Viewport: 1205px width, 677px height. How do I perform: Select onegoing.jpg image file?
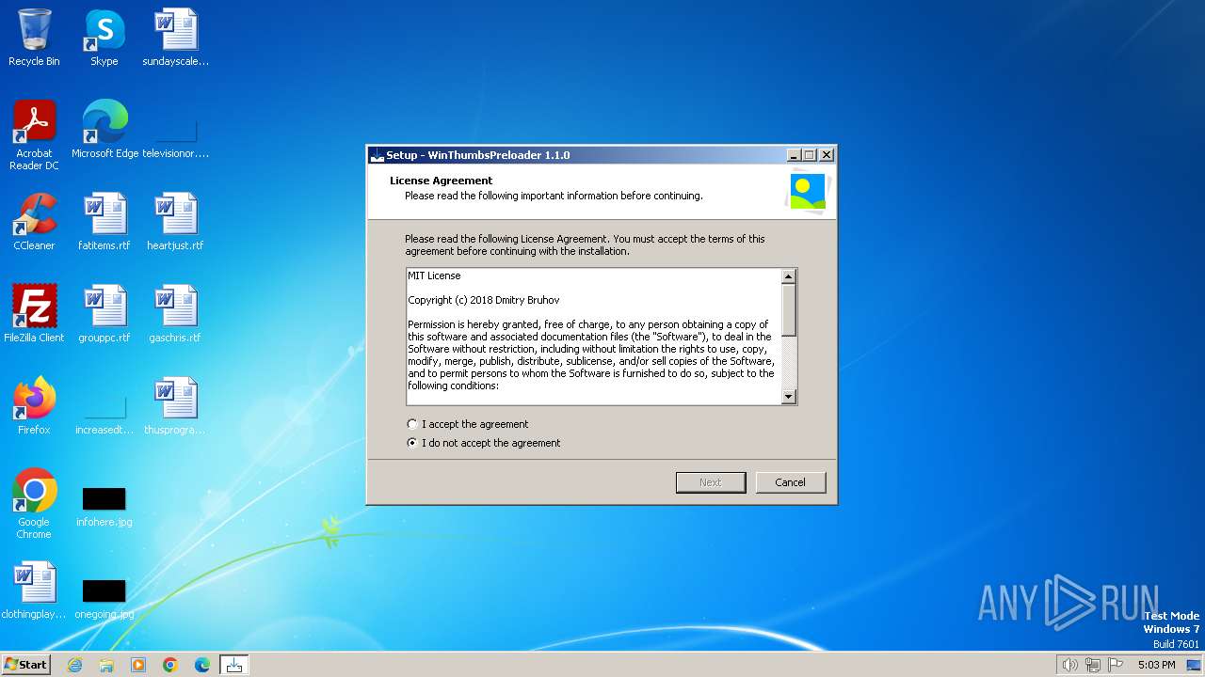pos(104,598)
